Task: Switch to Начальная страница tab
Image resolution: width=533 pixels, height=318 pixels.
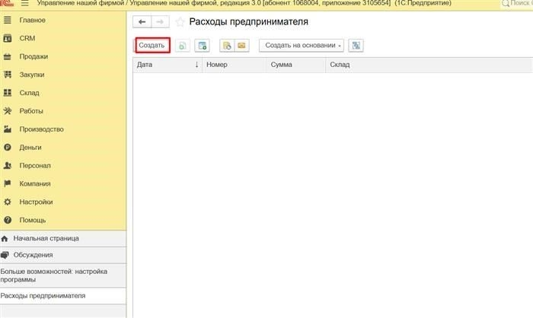Action: (x=46, y=238)
